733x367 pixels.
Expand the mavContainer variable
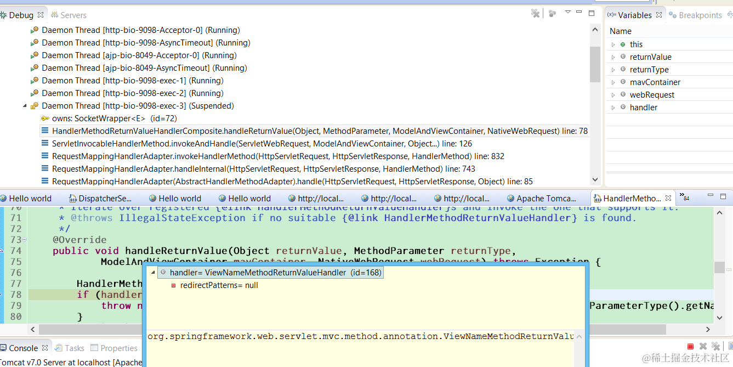click(x=613, y=82)
